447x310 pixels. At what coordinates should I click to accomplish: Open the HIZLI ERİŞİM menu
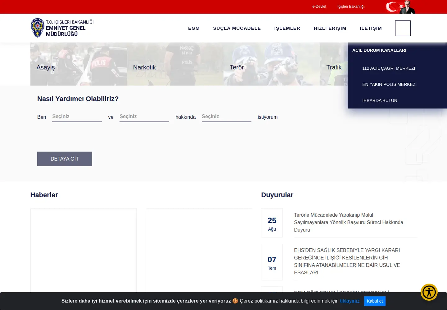tap(330, 28)
